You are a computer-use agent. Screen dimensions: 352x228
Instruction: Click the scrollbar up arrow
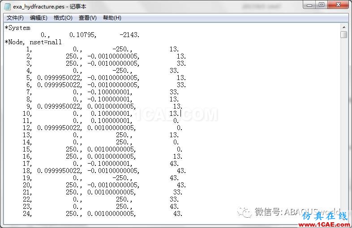pyautogui.click(x=343, y=27)
